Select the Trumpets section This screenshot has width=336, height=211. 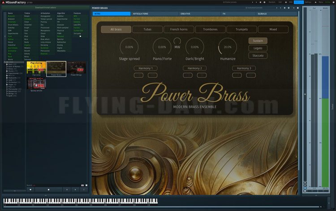[x=242, y=30]
